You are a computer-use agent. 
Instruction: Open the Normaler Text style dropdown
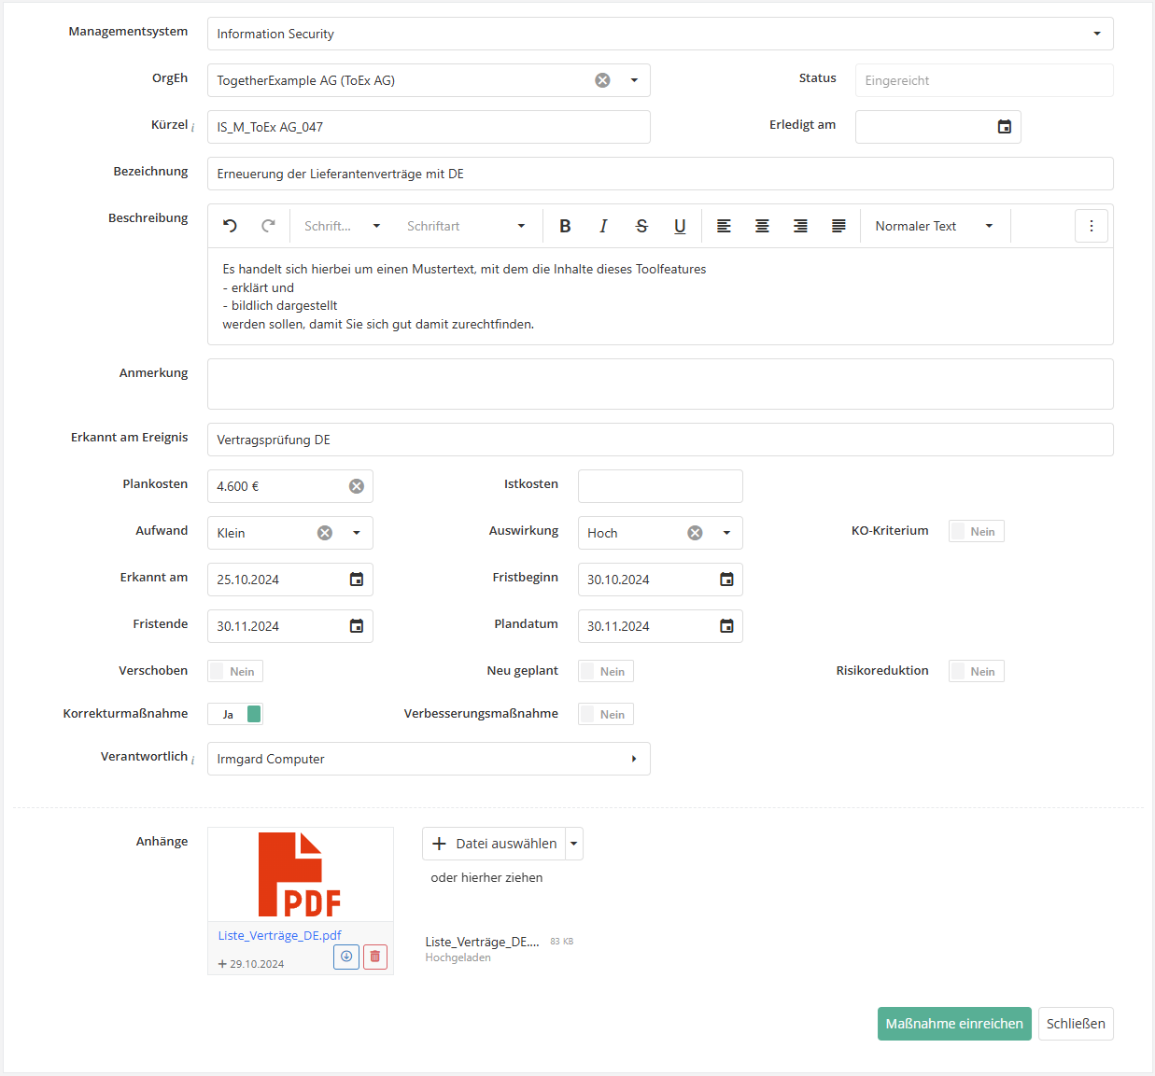(934, 226)
